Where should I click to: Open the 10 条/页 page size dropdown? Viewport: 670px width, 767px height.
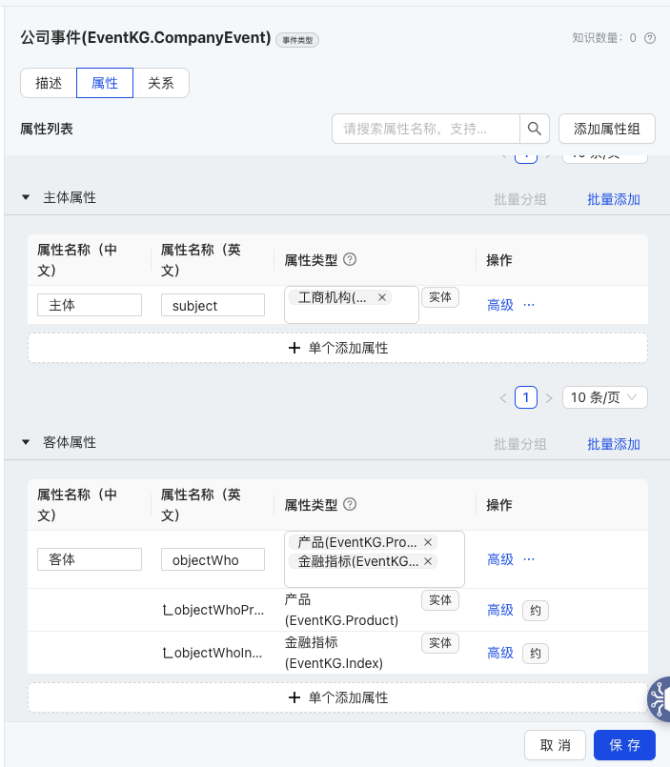tap(605, 397)
